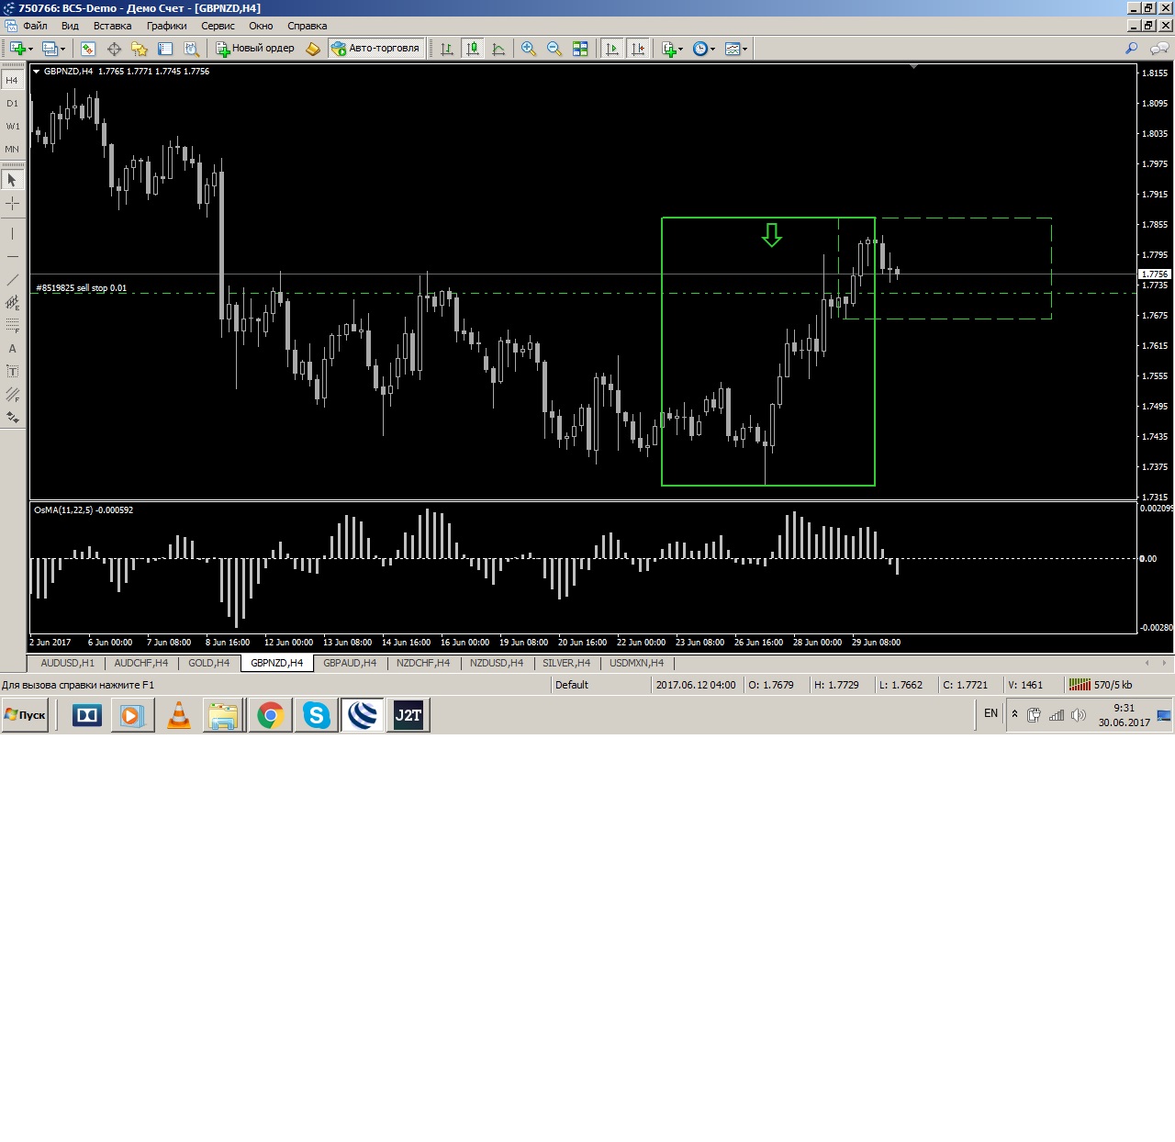
Task: Click the Indicators add icon
Action: (x=668, y=49)
